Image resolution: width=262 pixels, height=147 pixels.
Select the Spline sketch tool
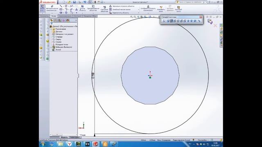click(x=71, y=6)
